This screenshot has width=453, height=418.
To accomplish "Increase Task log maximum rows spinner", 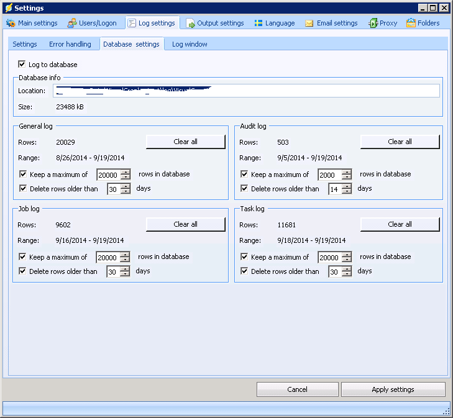I will [x=347, y=255].
